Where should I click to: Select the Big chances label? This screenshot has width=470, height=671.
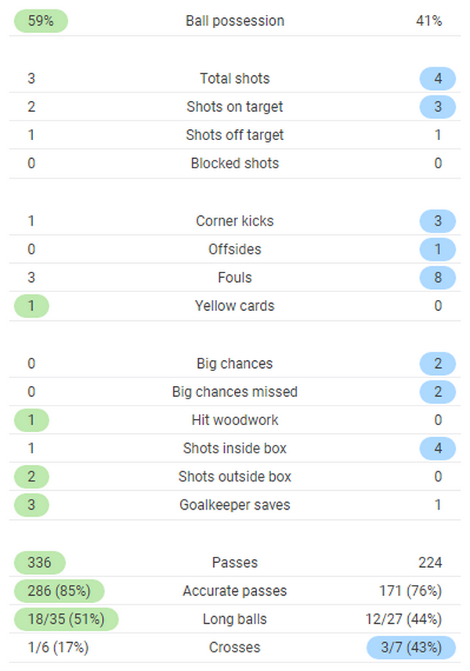point(235,363)
